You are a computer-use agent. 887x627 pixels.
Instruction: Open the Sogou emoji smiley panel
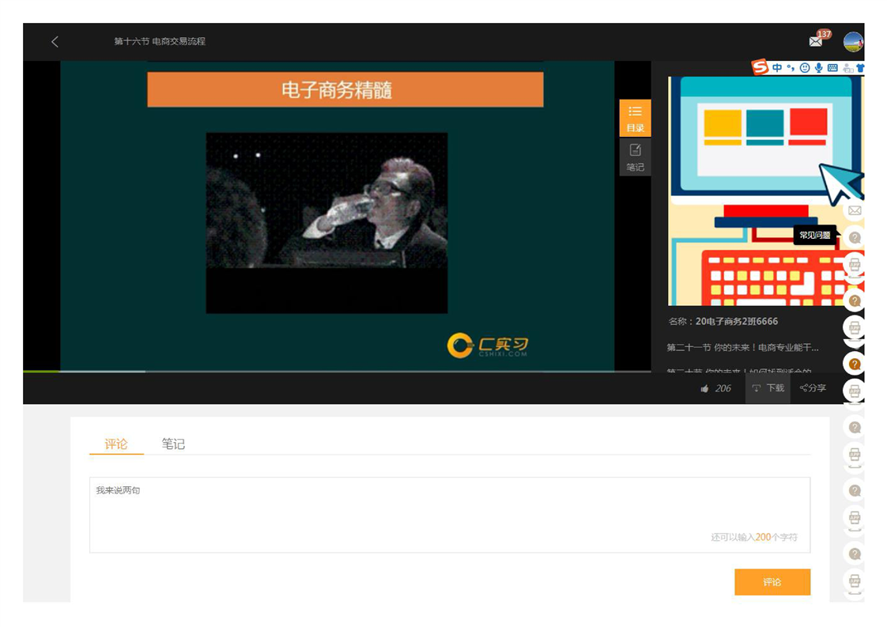805,68
